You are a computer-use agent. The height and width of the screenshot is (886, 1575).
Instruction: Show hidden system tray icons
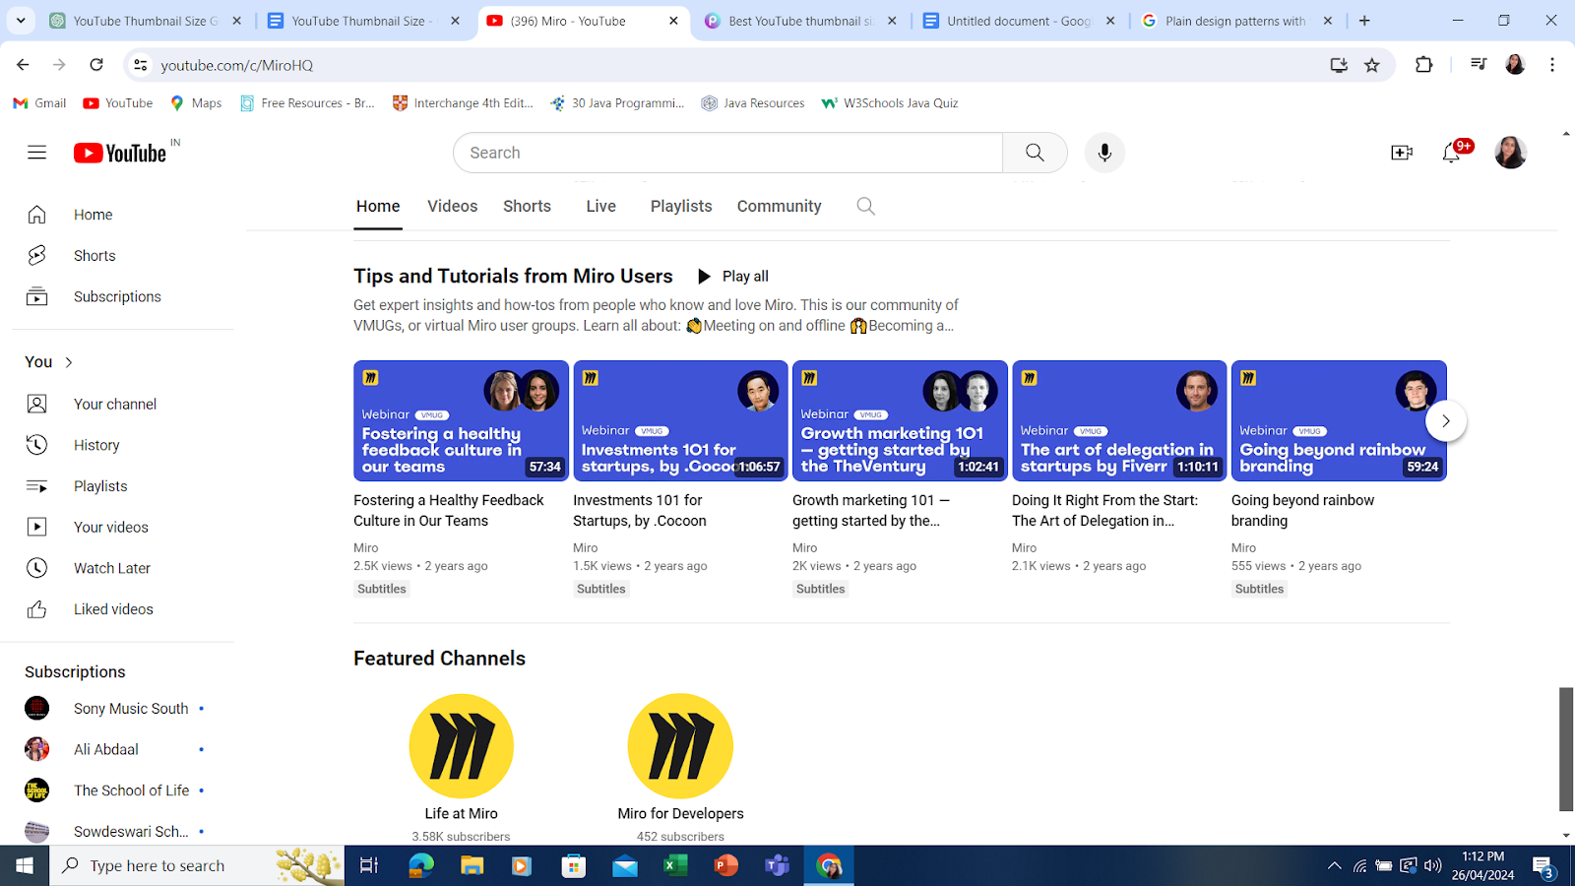tap(1334, 866)
